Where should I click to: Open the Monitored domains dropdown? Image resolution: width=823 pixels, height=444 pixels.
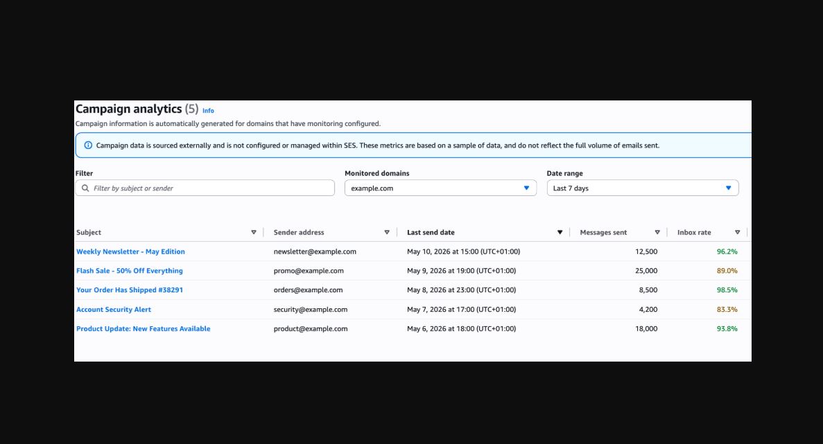coord(440,188)
